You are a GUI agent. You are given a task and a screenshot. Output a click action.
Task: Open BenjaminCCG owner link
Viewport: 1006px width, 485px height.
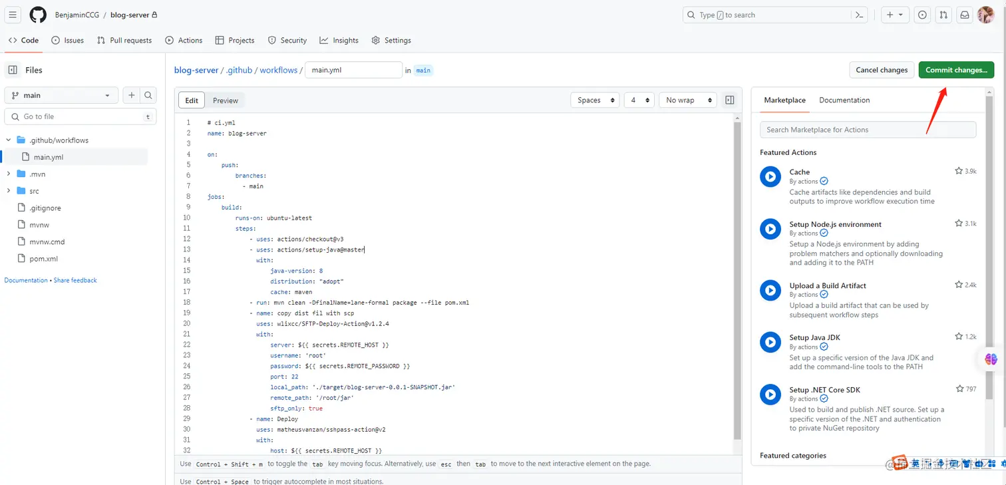tap(77, 15)
